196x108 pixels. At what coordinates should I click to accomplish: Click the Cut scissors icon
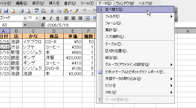[x=52, y=11]
